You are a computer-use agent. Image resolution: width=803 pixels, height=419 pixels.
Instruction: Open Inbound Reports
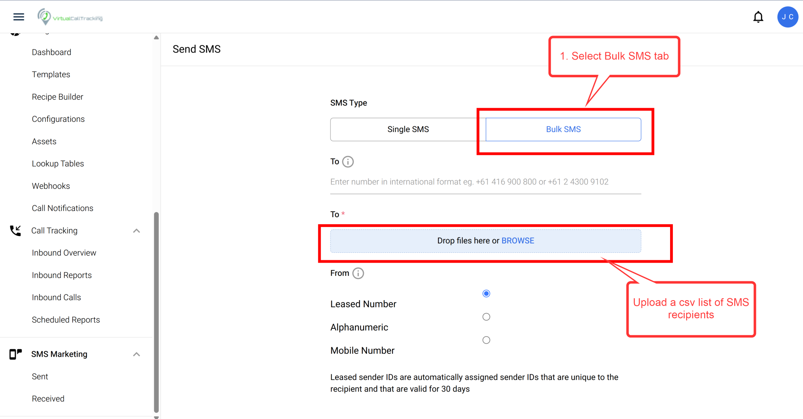coord(62,275)
